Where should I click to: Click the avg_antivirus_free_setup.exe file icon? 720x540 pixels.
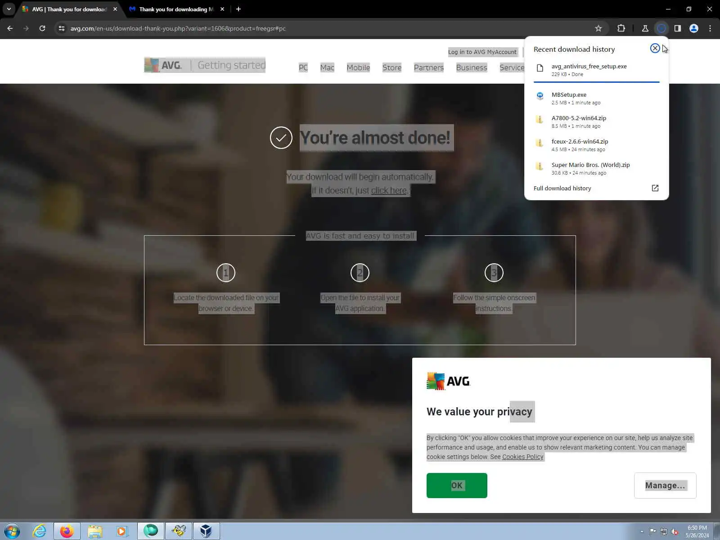pyautogui.click(x=540, y=68)
